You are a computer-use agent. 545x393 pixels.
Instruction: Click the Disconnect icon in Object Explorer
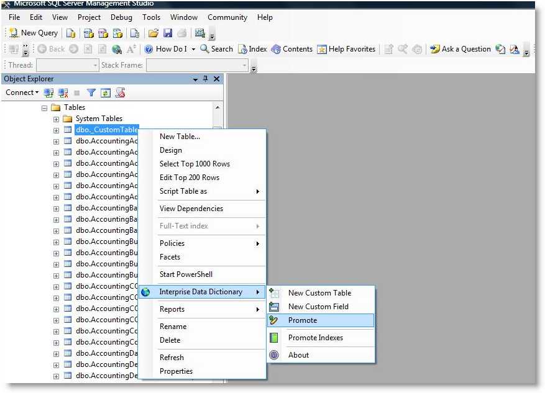point(63,93)
